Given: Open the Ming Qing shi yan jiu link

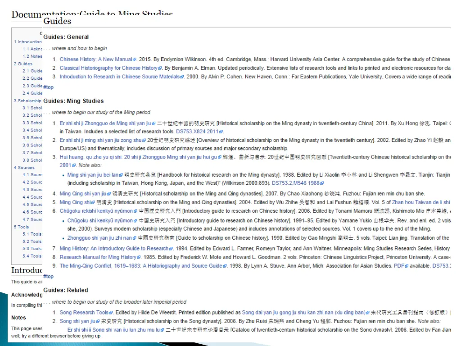Looking at the screenshot, I should 83,194.
